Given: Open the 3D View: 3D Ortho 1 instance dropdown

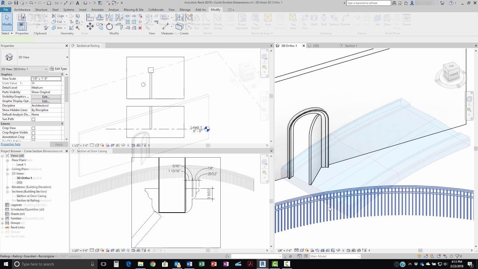Looking at the screenshot, I should coord(24,69).
